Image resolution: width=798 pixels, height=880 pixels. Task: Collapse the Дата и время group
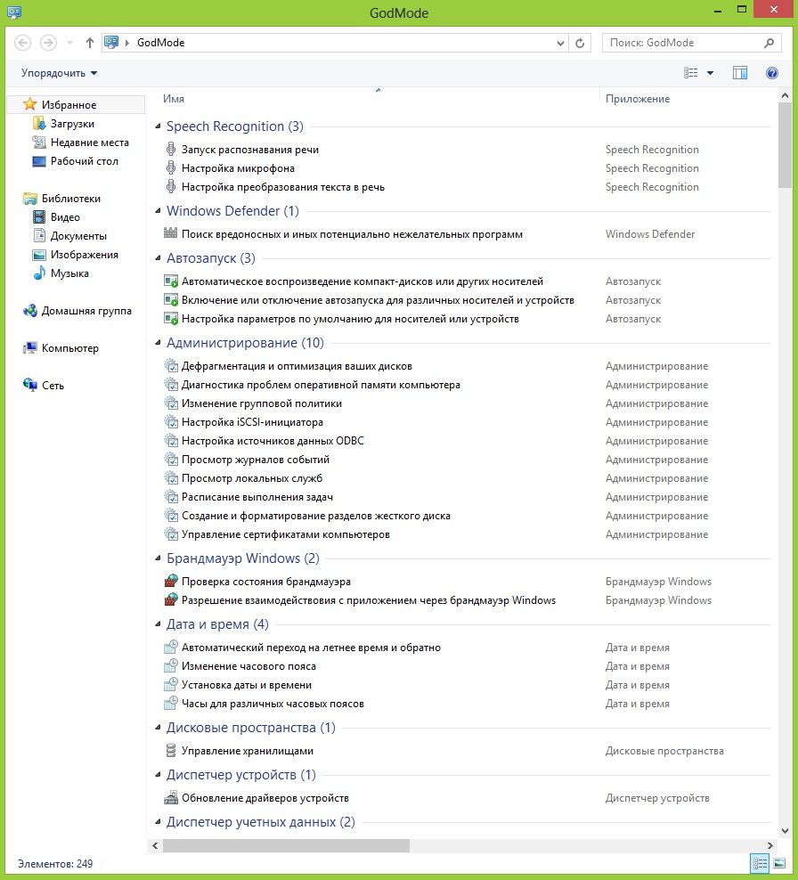click(158, 624)
